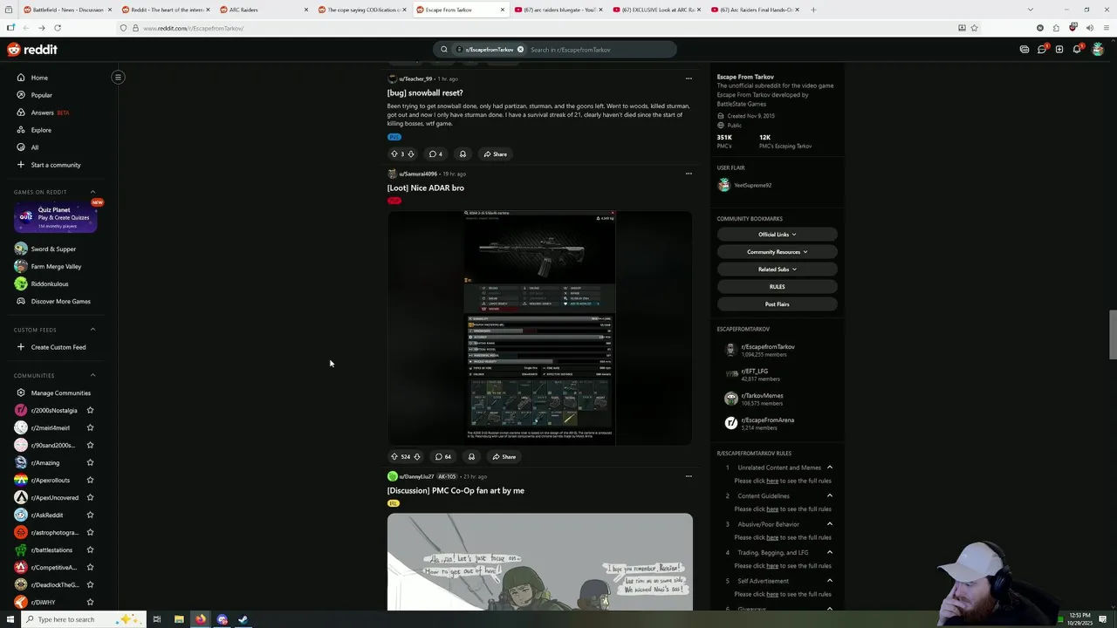Screen dimensions: 1117x628
Task: Open options menu for PMC Co-Op fan art post
Action: 689,476
